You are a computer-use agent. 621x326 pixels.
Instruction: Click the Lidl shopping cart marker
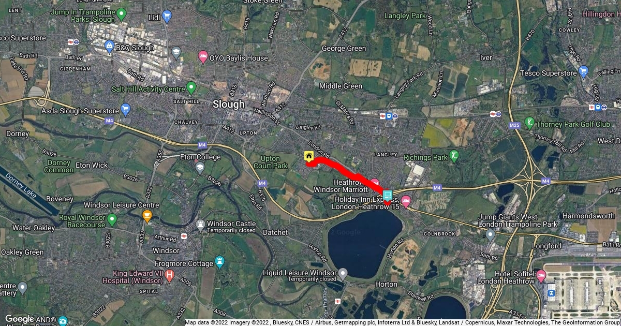[167, 17]
